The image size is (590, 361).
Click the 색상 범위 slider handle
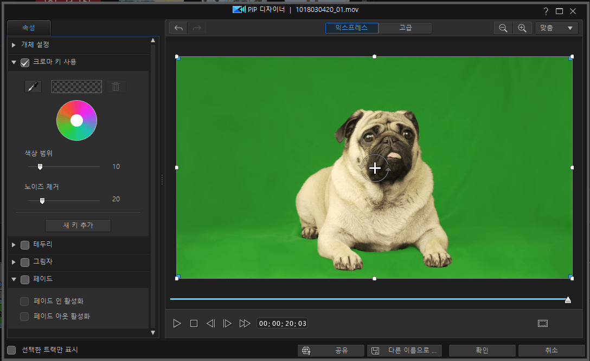point(40,167)
